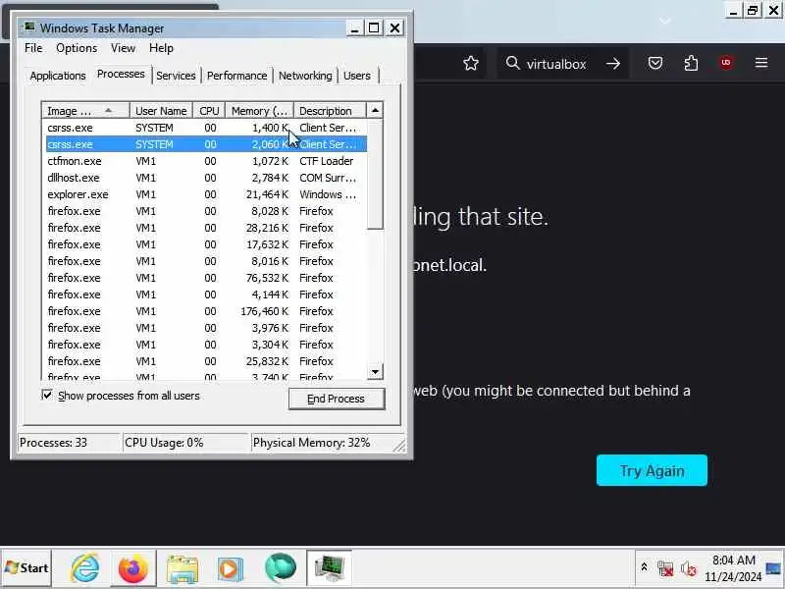This screenshot has width=785, height=589.
Task: Select firefox.exe row using 3,976 K
Action: pyautogui.click(x=206, y=328)
